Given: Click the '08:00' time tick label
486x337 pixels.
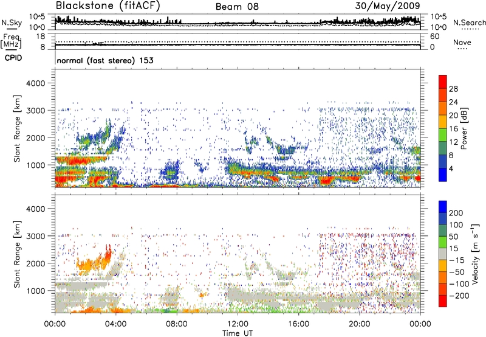Looking at the screenshot, I should (x=177, y=324).
